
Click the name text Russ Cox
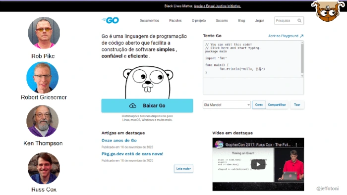click(x=44, y=190)
